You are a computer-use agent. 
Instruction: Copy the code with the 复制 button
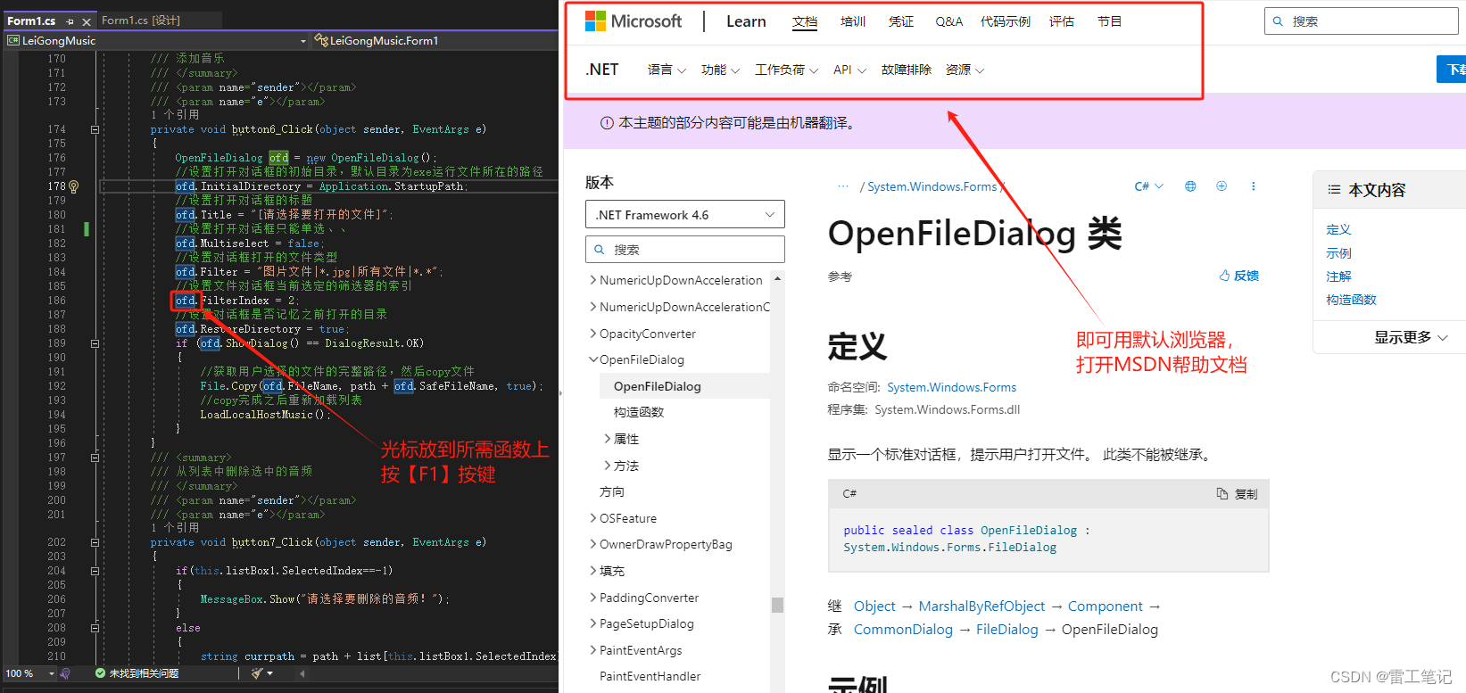(1237, 494)
